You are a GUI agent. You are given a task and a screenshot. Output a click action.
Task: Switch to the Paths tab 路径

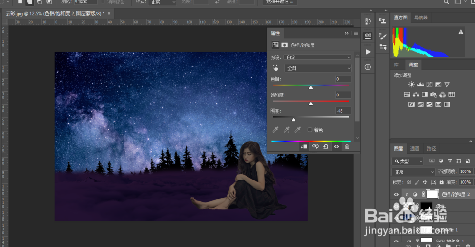(431, 149)
